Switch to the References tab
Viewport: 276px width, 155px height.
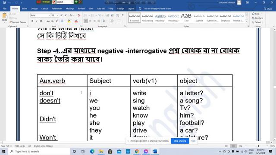pos(57,9)
